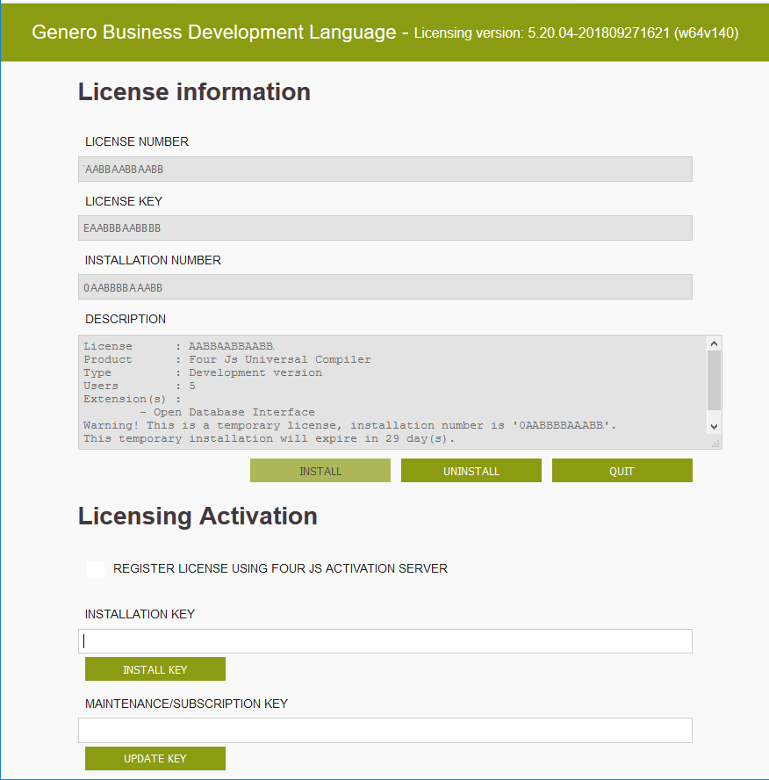
Task: Select the LICENSE KEY field
Action: (x=384, y=227)
